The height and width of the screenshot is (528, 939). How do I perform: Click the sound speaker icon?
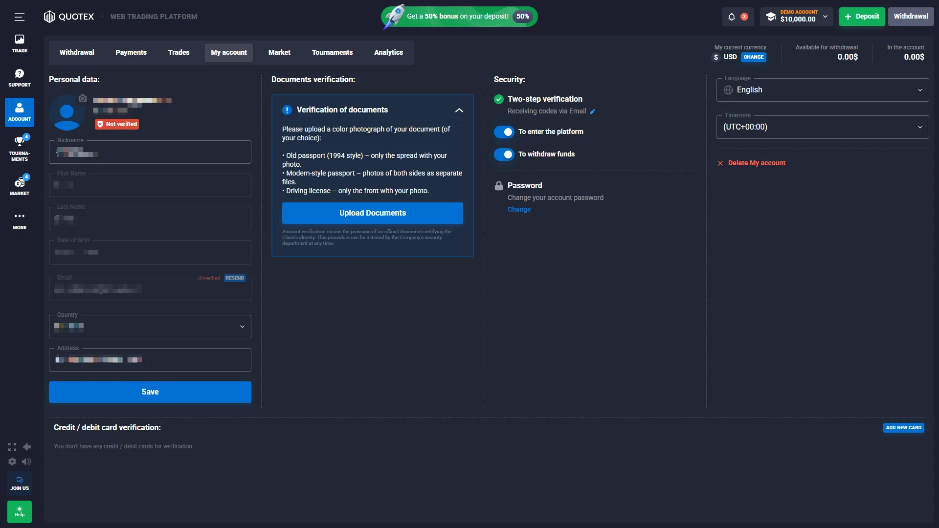(27, 462)
